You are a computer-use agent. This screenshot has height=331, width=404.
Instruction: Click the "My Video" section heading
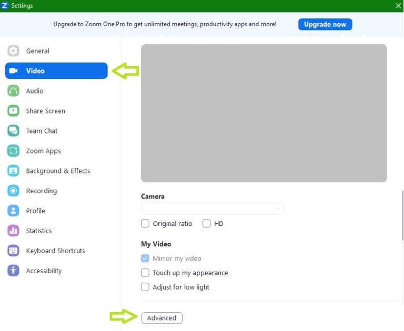click(x=156, y=244)
